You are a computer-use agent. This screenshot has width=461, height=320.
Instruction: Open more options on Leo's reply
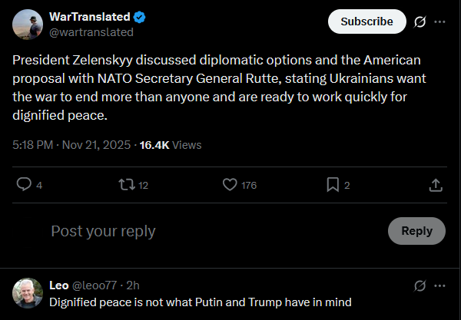[x=439, y=285]
